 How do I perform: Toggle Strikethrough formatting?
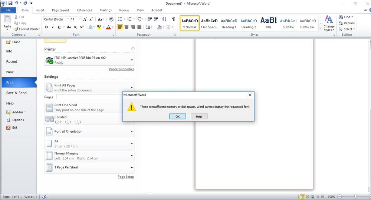[69, 27]
